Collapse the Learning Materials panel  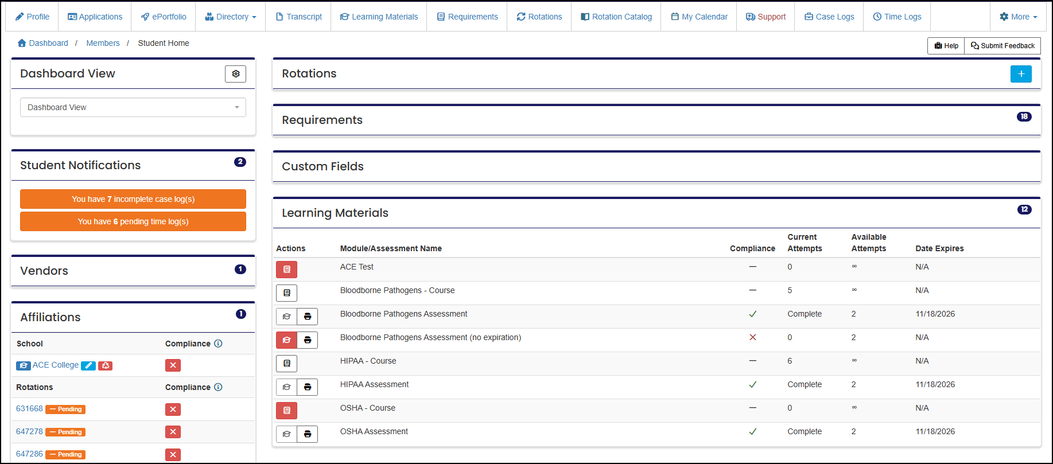[x=656, y=213]
